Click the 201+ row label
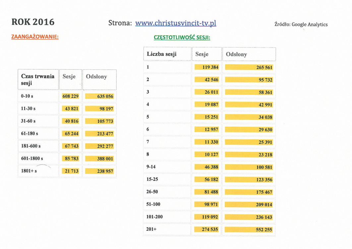Viewport: 352px width, 249px height. tap(151, 229)
